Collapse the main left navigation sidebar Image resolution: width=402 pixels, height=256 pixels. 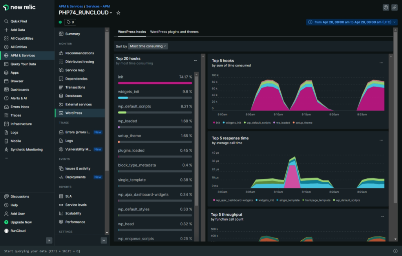pyautogui.click(x=49, y=240)
